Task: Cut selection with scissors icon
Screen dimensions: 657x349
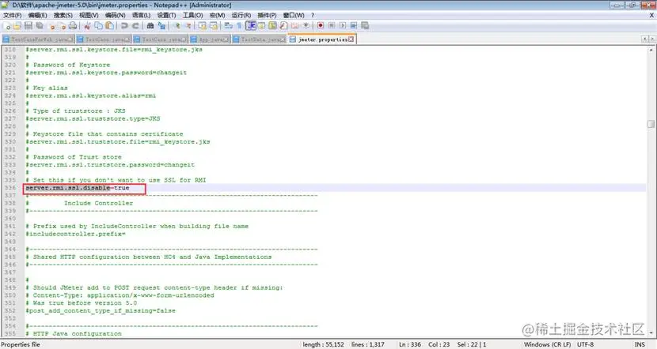Action: (x=87, y=26)
